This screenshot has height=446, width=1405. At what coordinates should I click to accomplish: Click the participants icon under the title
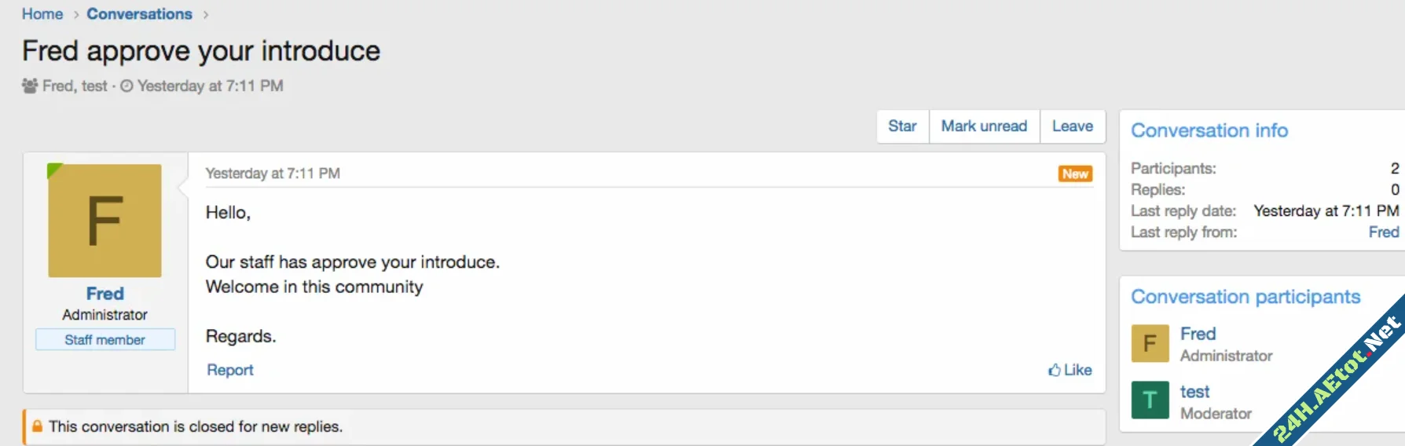pos(30,86)
